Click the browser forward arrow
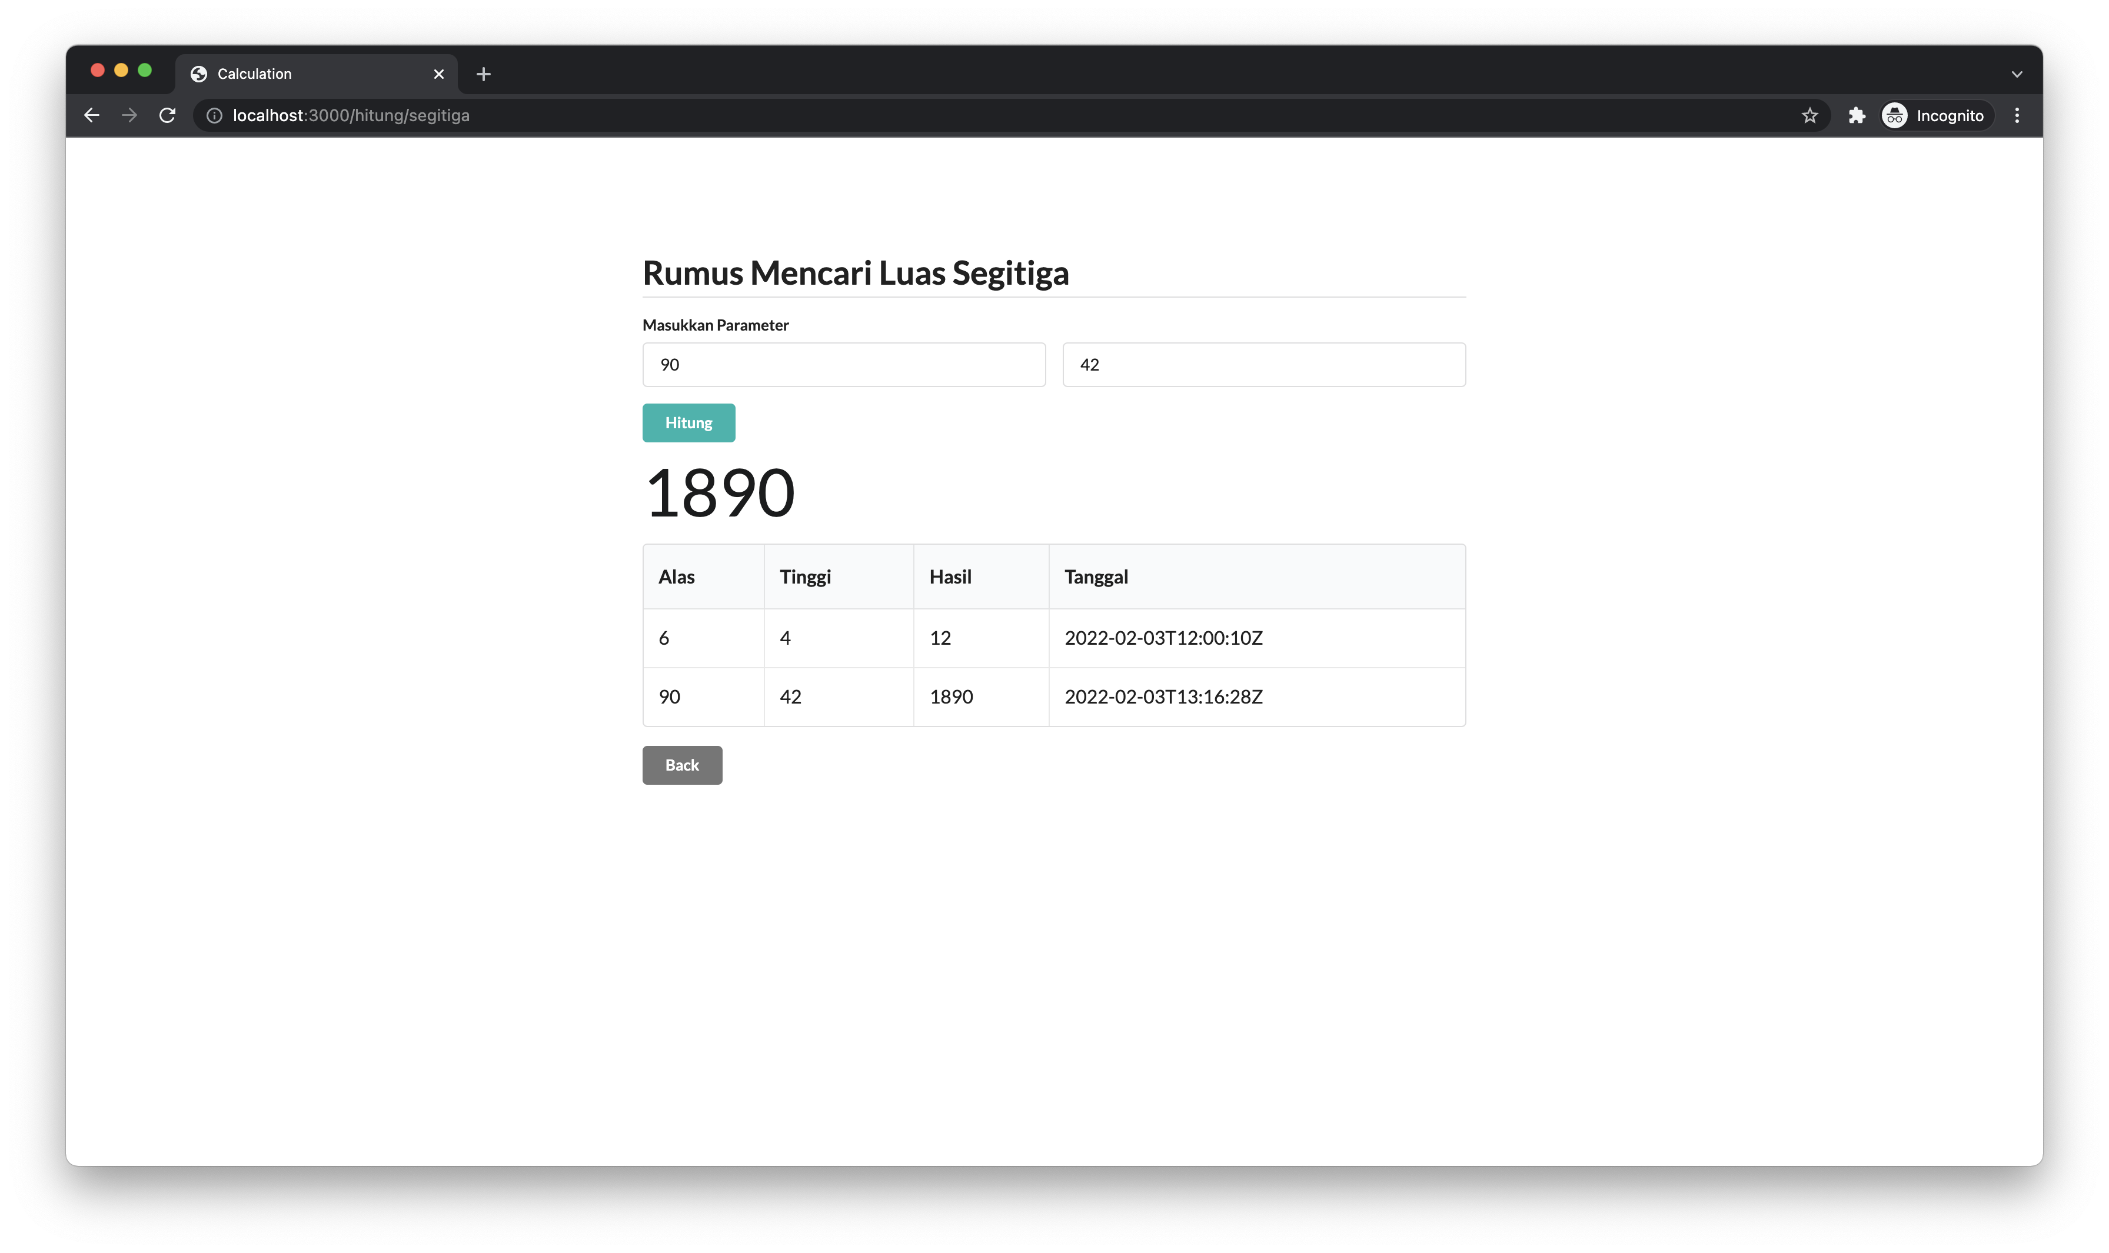 tap(129, 116)
